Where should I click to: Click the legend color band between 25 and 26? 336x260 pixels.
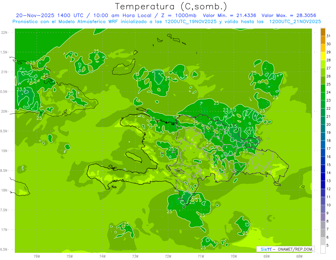pos(323,80)
